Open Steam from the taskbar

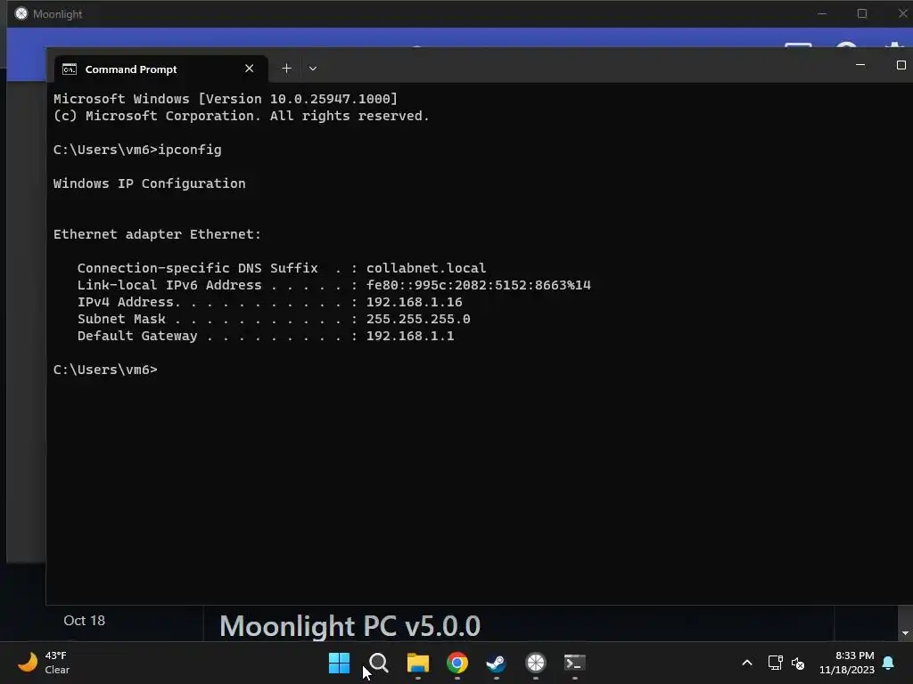496,663
